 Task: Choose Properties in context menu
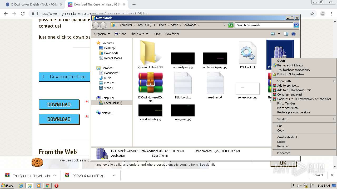(304, 153)
